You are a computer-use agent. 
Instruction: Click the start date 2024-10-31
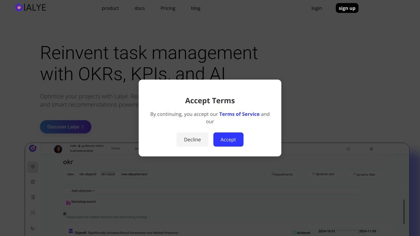[327, 231]
